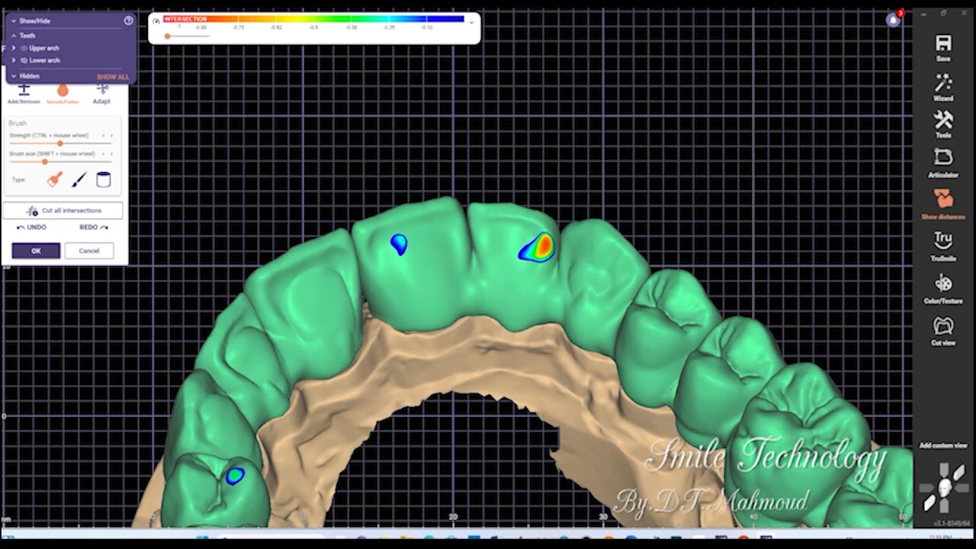Click the Brush size slider handle
This screenshot has width=976, height=549.
[45, 162]
